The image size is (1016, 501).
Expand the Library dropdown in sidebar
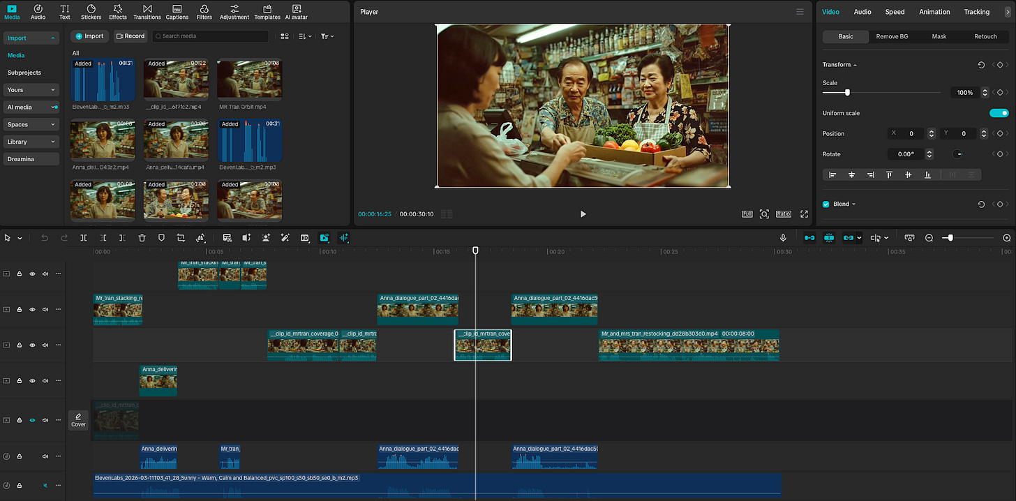(x=31, y=142)
